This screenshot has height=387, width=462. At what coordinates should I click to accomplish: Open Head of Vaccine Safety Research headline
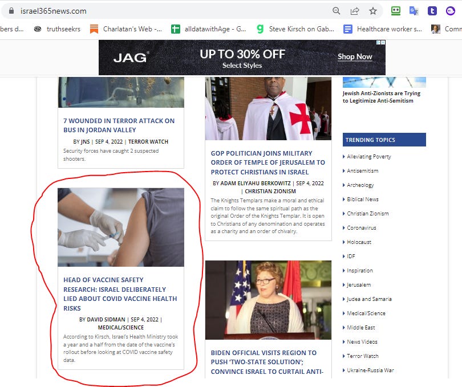click(x=120, y=294)
